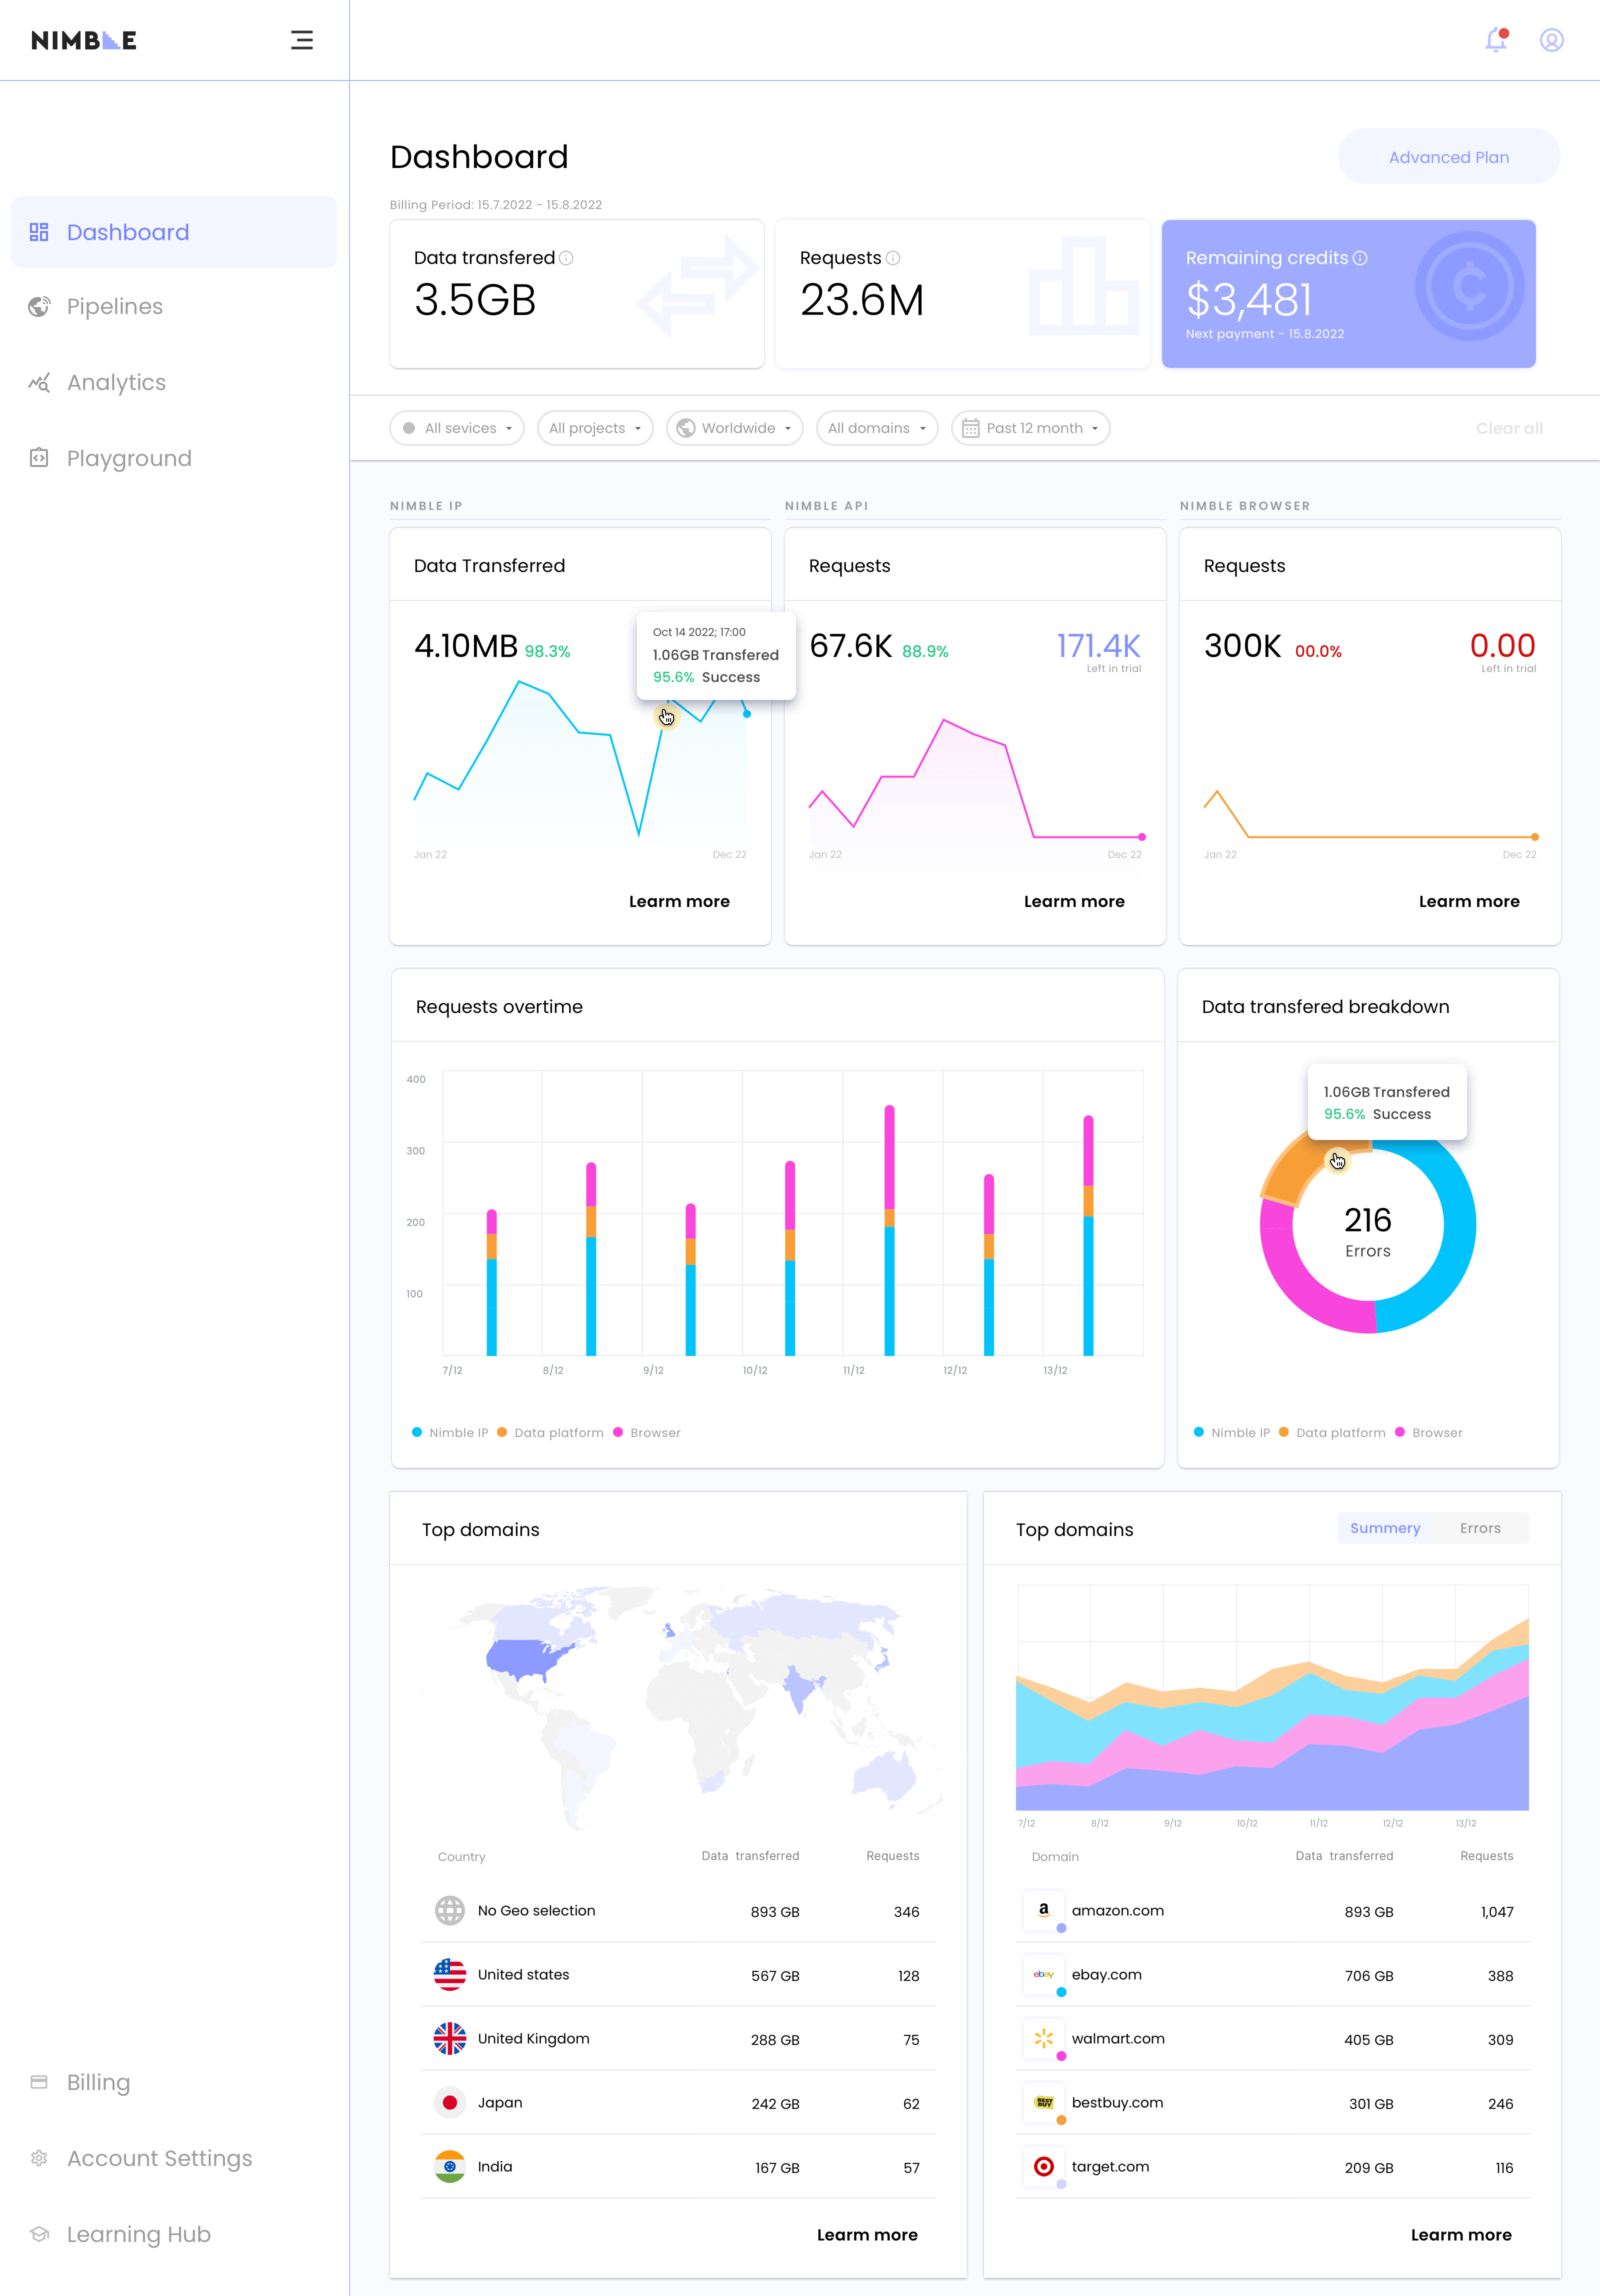Screen dimensions: 1600x2296
Task: Open the user profile icon
Action: [x=1551, y=40]
